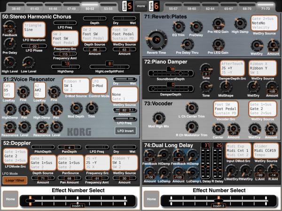Open the D-Mod Source picker showing SW 1
Viewport: 282px width, 211px height.
76,86
